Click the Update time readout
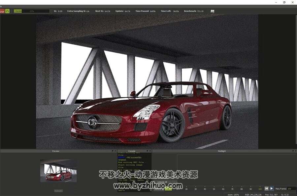 (123, 11)
